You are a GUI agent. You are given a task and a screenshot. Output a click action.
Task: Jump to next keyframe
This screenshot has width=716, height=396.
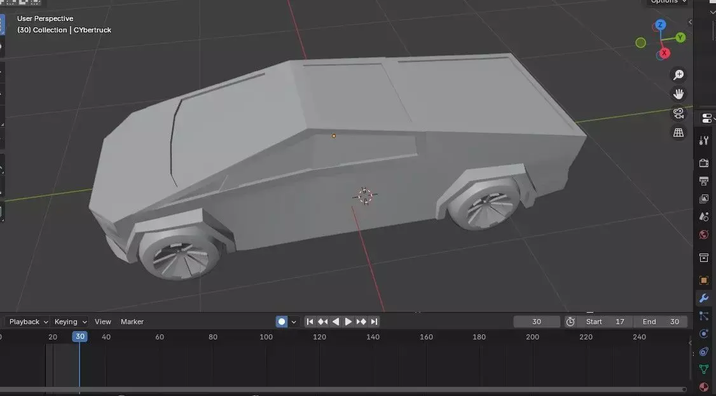(x=361, y=322)
